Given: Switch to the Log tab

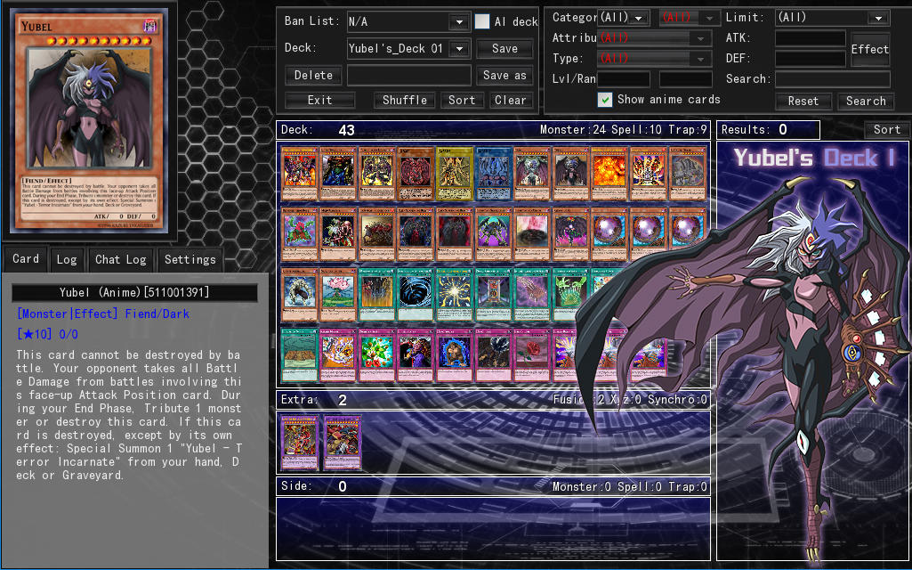Looking at the screenshot, I should click(67, 260).
